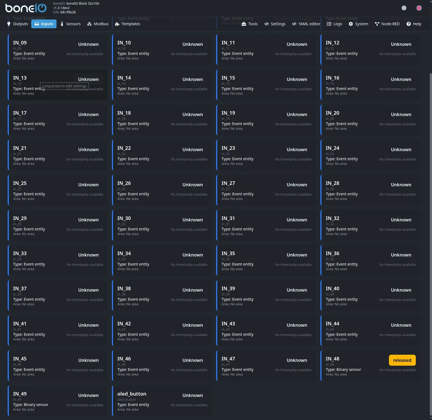The height and width of the screenshot is (420, 432).
Task: Click the Unknown state on IN_27
Action: point(297,185)
